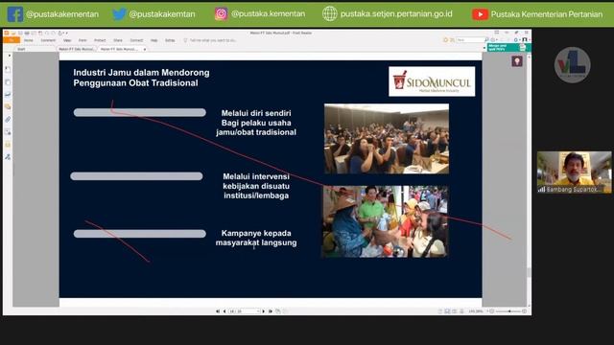Viewport: 614px width, 345px height.
Task: Click the 'Melalui diri sendiri' text
Action: [256, 113]
